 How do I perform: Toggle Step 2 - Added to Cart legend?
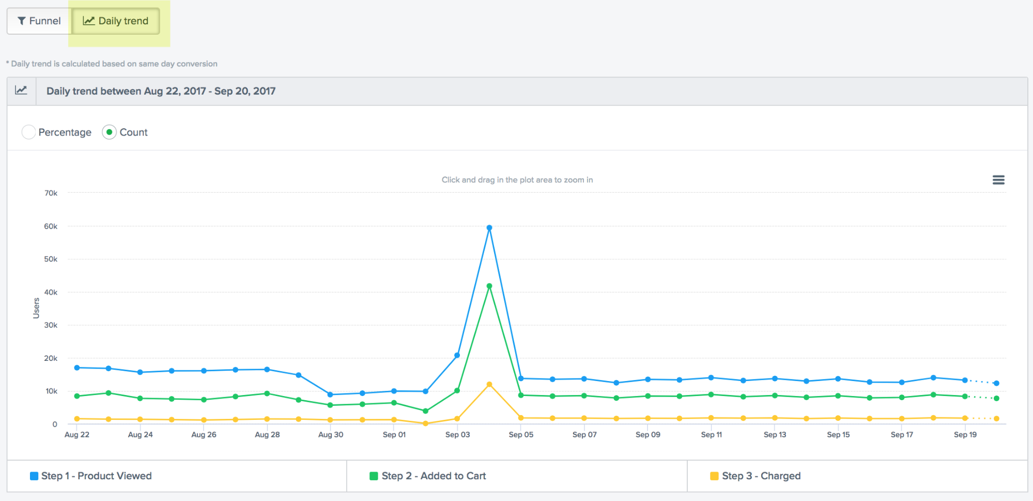click(428, 476)
